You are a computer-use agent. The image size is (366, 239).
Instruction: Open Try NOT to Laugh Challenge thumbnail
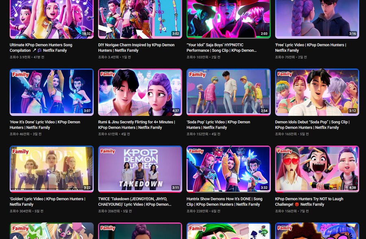pos(317,169)
